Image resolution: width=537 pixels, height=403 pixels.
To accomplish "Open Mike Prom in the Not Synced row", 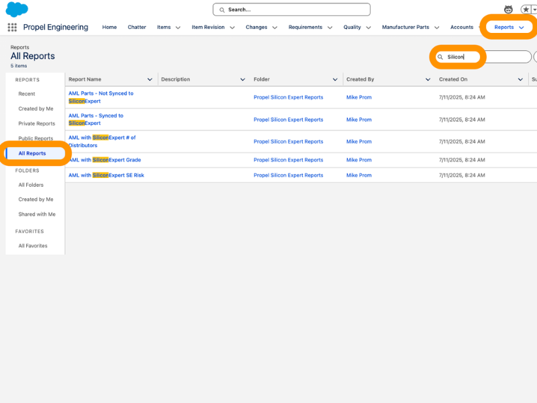I will tap(359, 97).
